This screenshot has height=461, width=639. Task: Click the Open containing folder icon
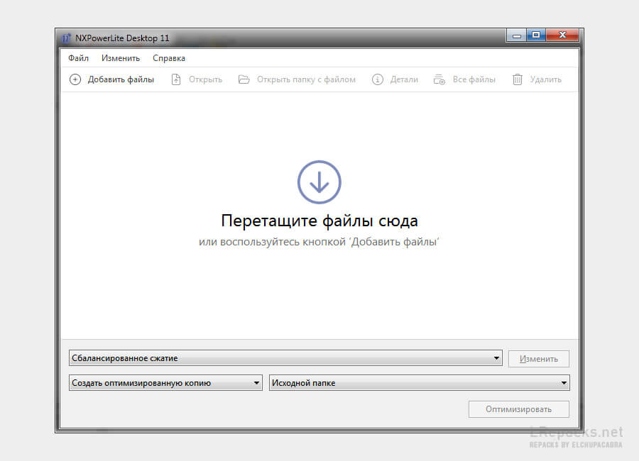[x=244, y=79]
